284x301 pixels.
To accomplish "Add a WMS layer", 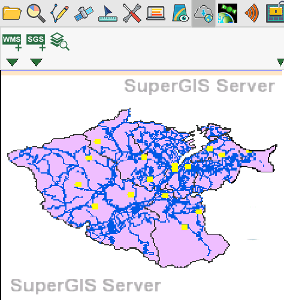I will (12, 42).
